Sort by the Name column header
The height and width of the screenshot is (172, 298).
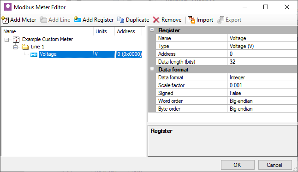point(48,31)
